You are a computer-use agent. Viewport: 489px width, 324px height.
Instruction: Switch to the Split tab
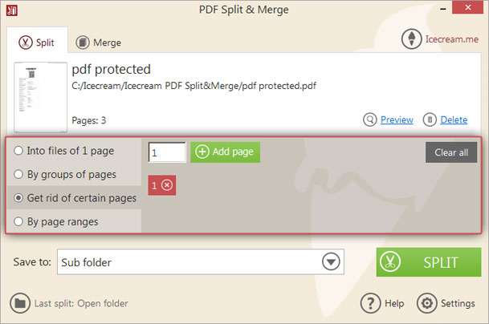38,42
